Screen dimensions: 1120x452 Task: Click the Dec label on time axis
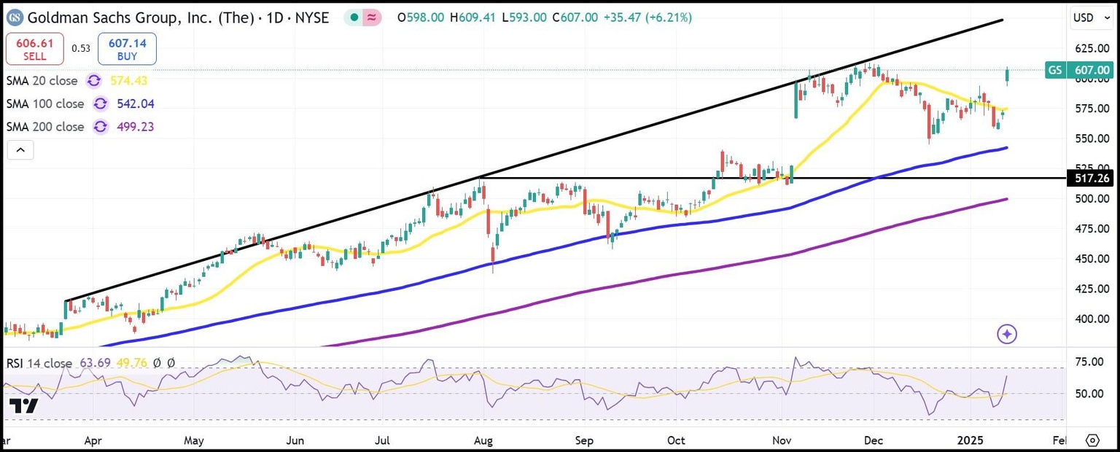pyautogui.click(x=873, y=441)
